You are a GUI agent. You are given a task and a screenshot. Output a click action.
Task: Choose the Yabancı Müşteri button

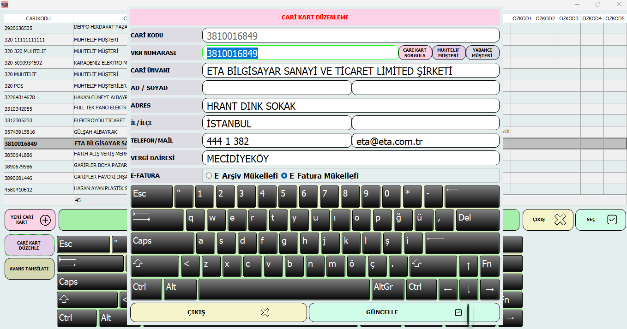(x=482, y=53)
